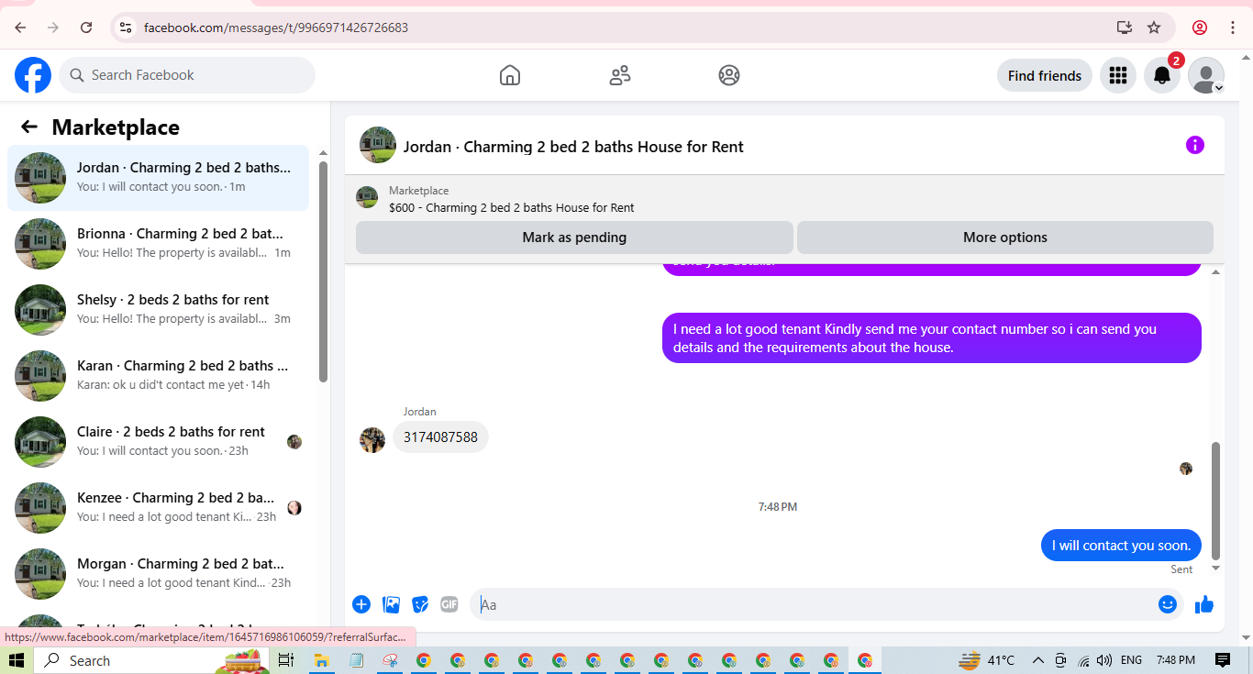Open the Friends icon in the top navigation
Viewport: 1253px width, 674px height.
620,75
